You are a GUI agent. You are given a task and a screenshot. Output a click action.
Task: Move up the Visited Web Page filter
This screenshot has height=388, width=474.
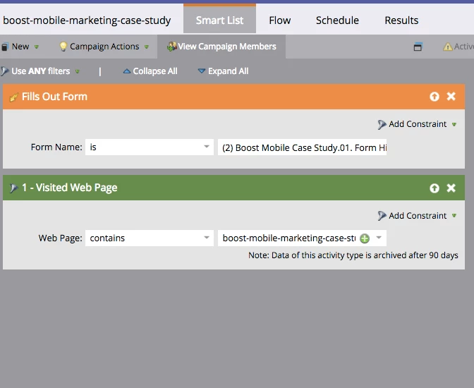click(x=435, y=188)
